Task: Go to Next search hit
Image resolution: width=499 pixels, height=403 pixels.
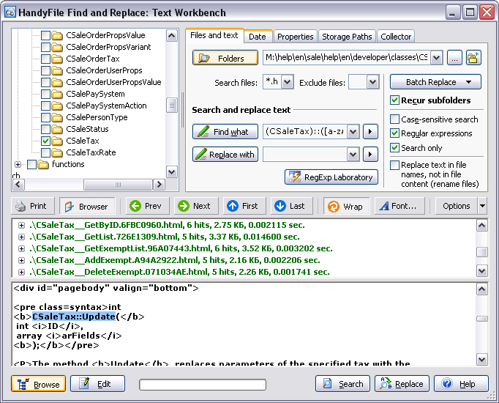Action: (x=195, y=206)
